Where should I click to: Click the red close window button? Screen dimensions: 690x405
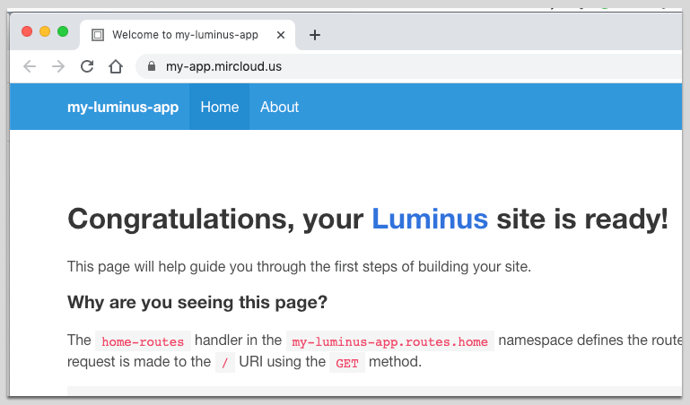[x=27, y=31]
